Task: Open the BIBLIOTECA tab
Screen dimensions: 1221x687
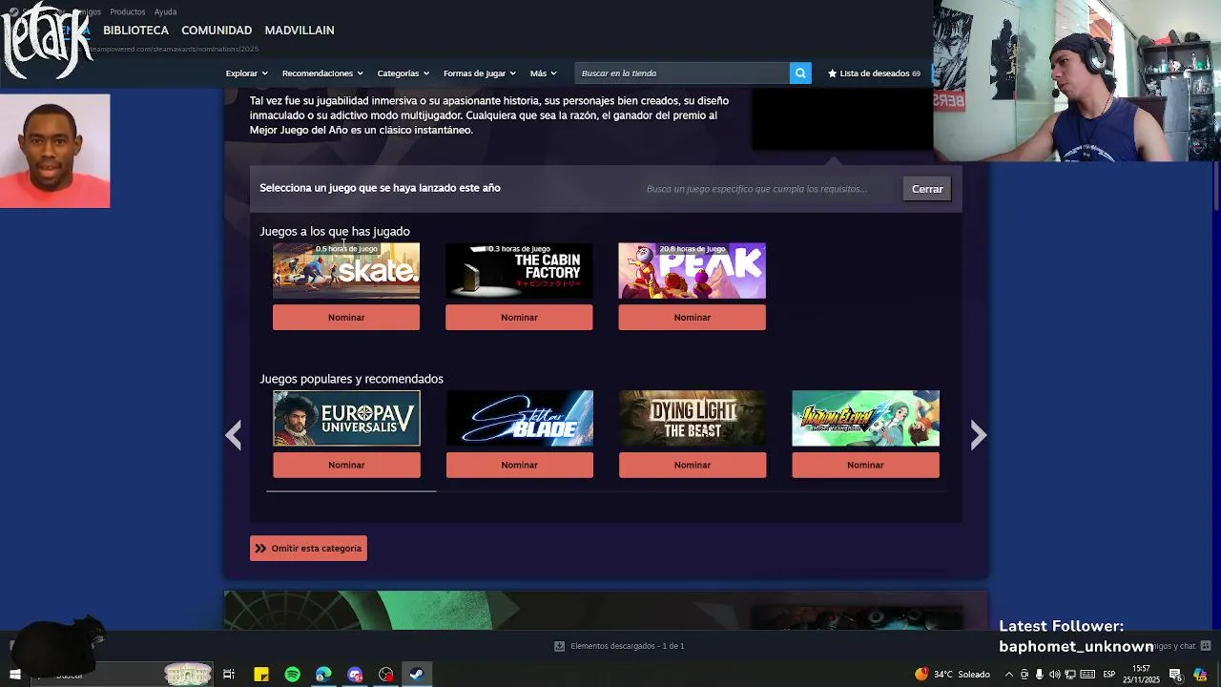Action: pyautogui.click(x=135, y=31)
